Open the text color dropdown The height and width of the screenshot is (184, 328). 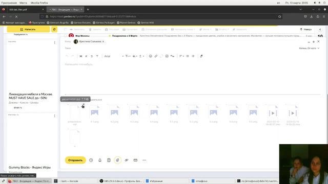tap(135, 56)
